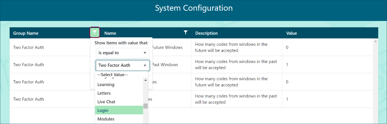
Task: Sort by Description column header
Action: click(x=206, y=33)
